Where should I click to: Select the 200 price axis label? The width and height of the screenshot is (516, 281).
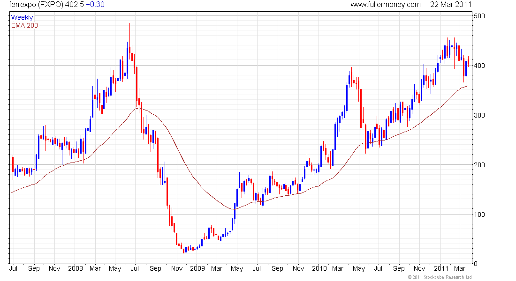[x=479, y=165]
